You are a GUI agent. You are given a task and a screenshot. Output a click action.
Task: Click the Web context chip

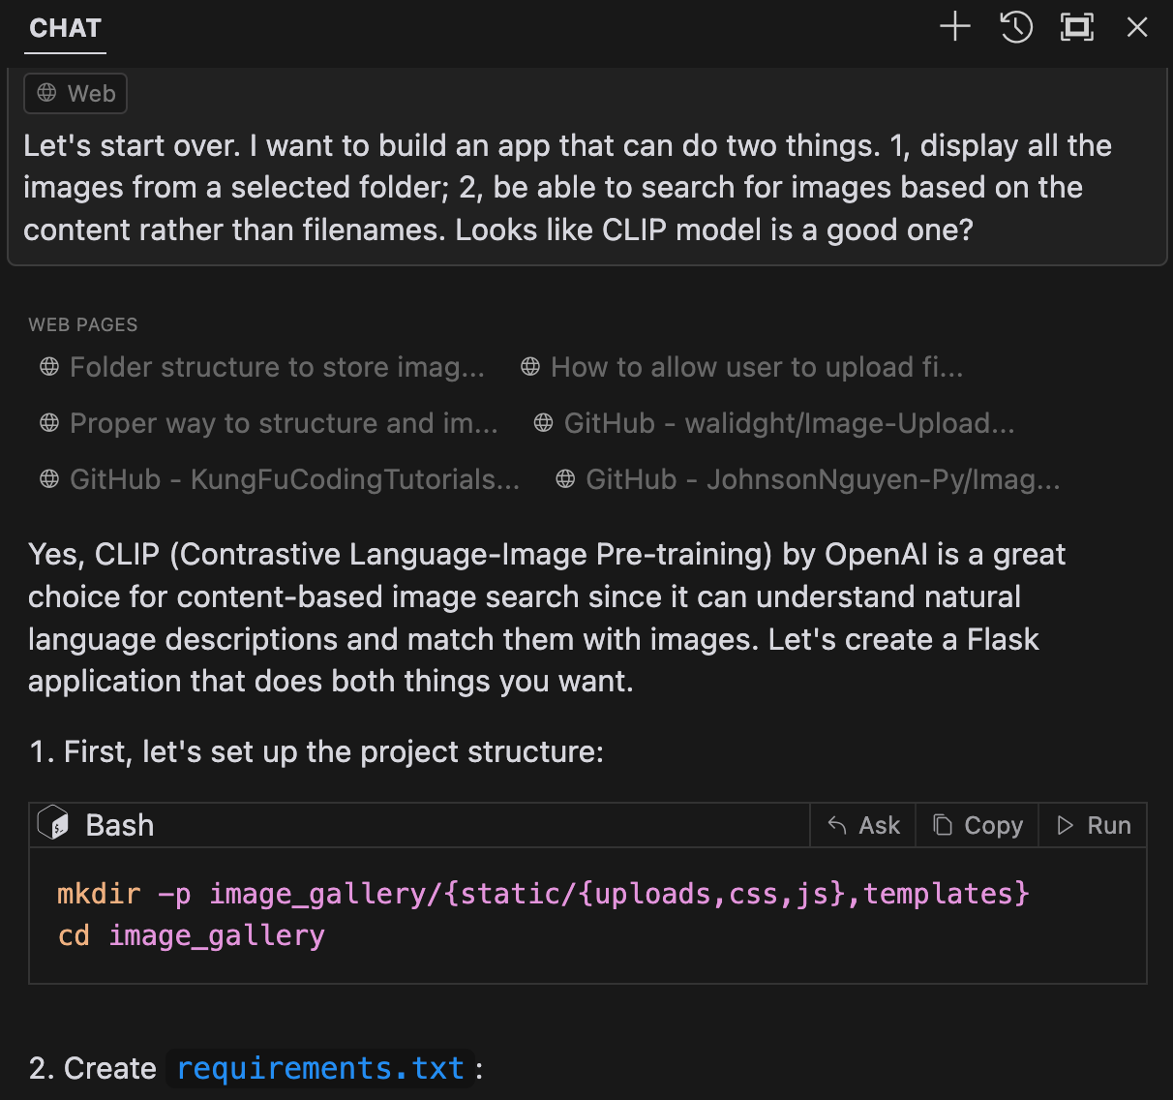pyautogui.click(x=76, y=94)
